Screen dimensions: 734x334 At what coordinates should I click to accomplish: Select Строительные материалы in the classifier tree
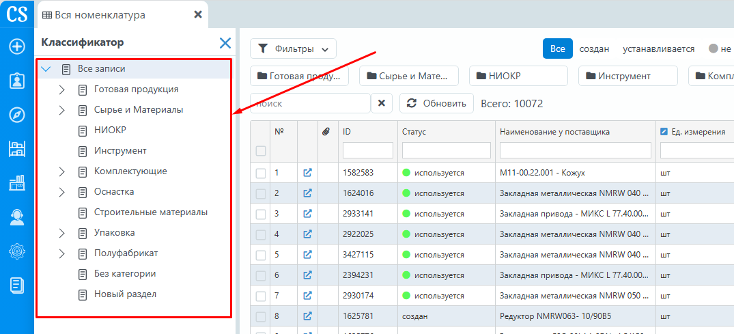click(x=150, y=212)
